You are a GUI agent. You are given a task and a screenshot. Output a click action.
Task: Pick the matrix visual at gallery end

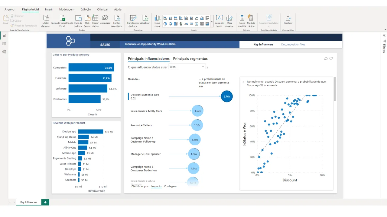pos(207,24)
